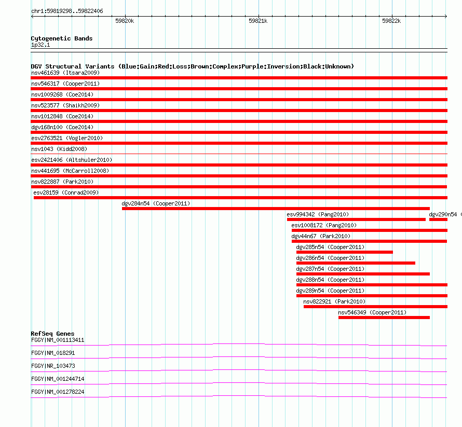The width and height of the screenshot is (462, 427).
Task: Select the red bar of dgv284n54
Action: [x=276, y=209]
